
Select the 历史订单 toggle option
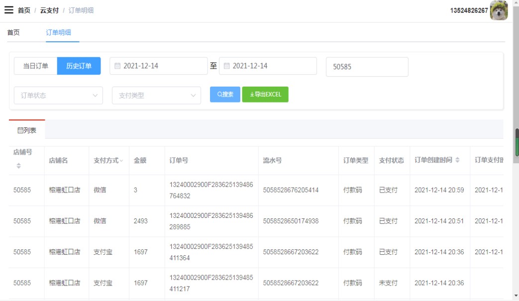point(79,66)
